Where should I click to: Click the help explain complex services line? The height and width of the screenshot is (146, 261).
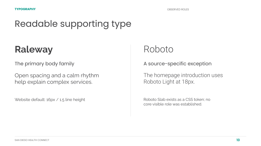54,82
